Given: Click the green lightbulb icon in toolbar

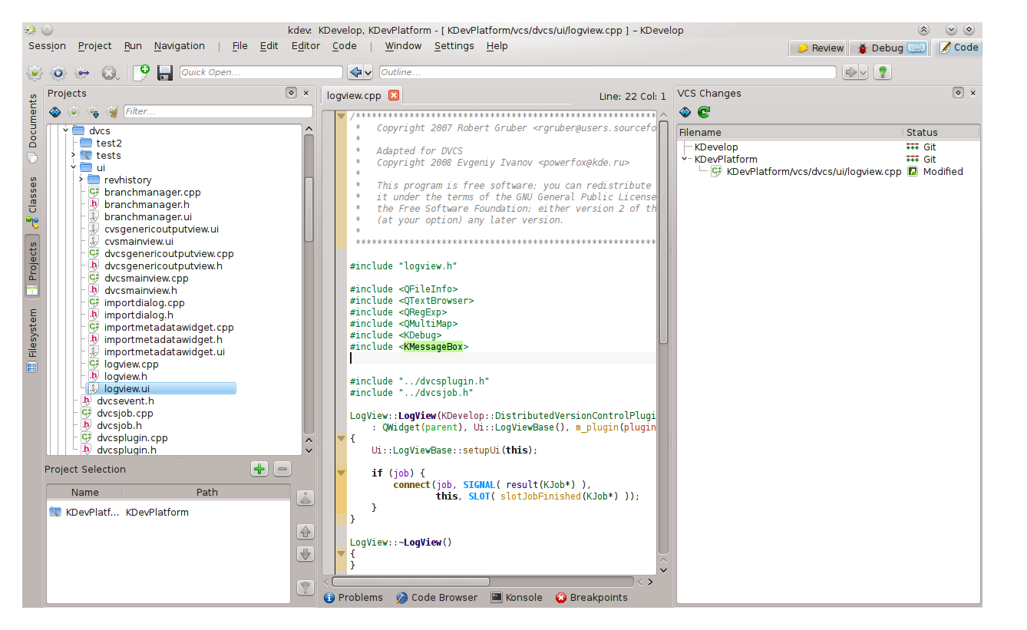Looking at the screenshot, I should point(883,72).
